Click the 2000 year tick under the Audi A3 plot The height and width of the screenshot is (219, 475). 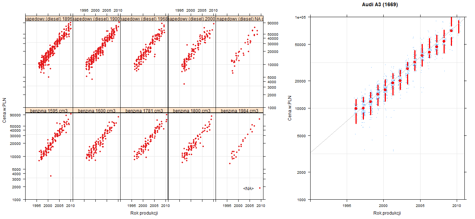[x=383, y=206]
